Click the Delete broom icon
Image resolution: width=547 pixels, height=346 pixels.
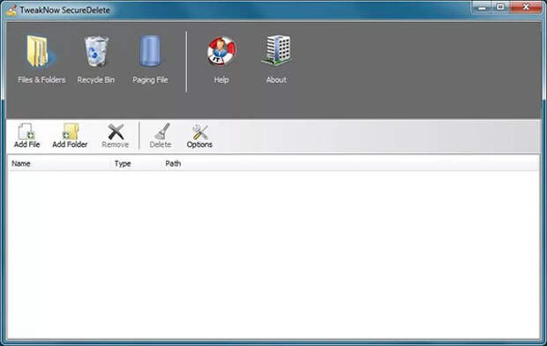point(161,131)
